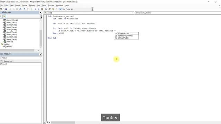Select Лист9 in the project tree
Screen dimensions: 221x124
point(11,39)
